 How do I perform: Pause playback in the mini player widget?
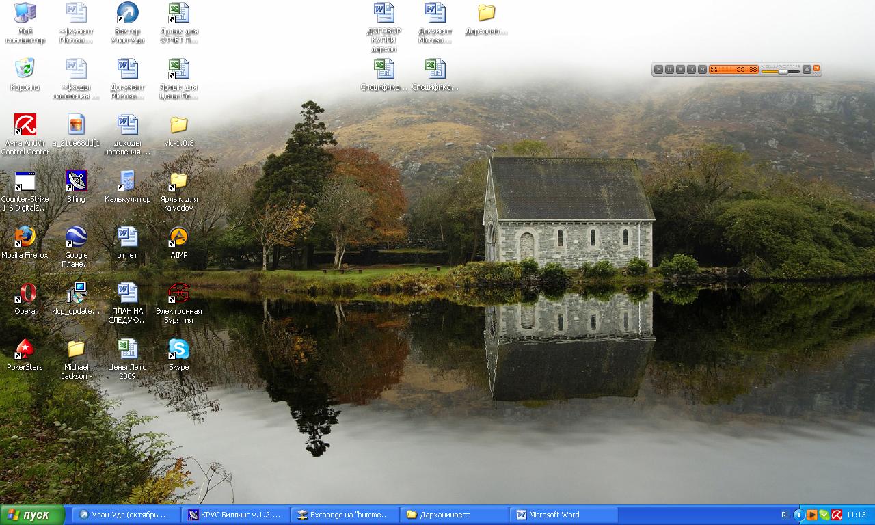point(669,69)
